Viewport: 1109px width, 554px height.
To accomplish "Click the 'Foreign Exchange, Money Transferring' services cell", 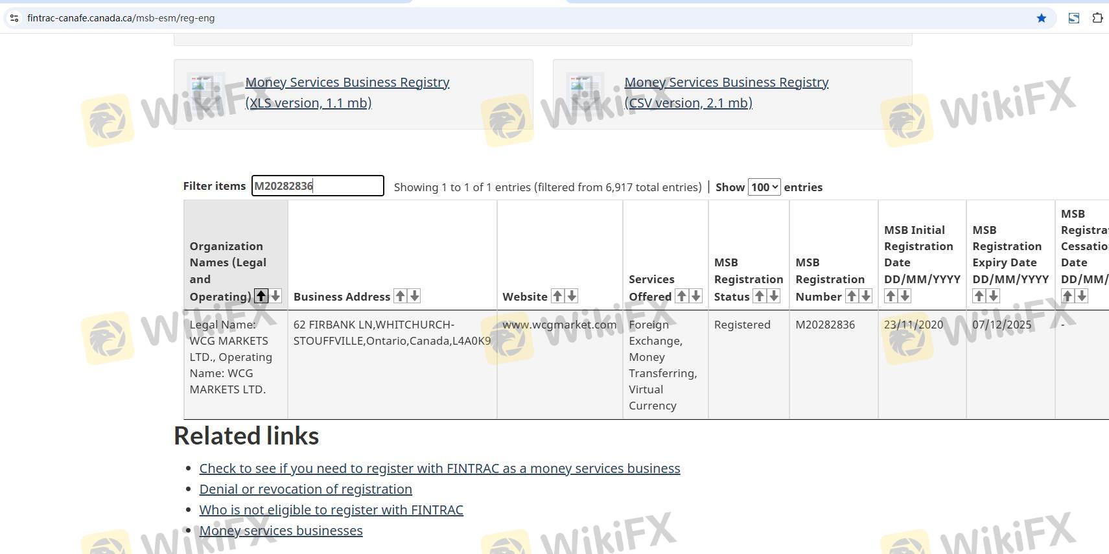I will [x=666, y=365].
